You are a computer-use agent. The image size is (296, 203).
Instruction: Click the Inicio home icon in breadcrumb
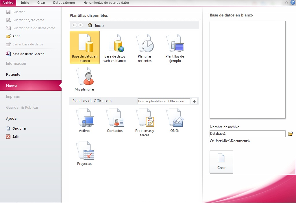pos(90,25)
